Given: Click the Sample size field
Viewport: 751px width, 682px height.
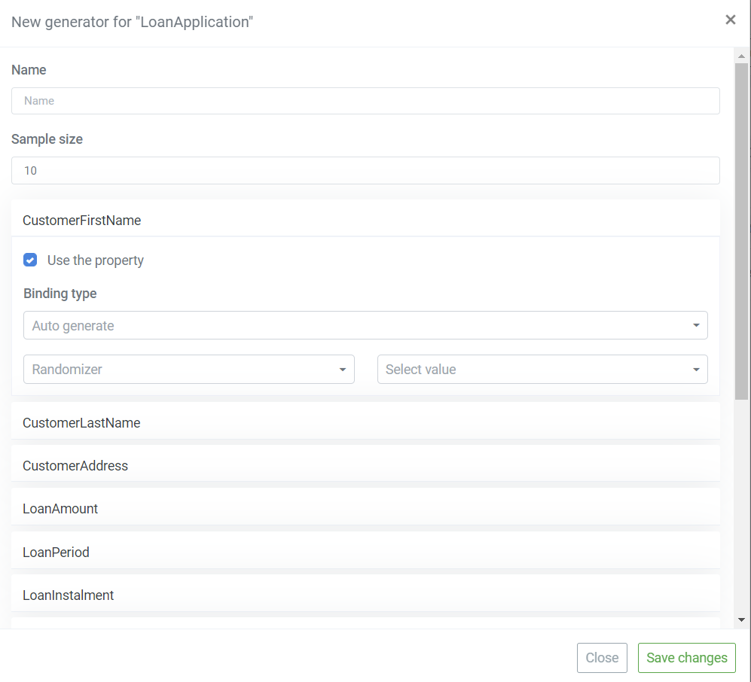Looking at the screenshot, I should pos(365,170).
